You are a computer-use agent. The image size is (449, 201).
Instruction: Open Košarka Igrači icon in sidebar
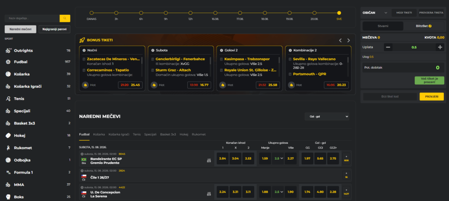[8, 86]
